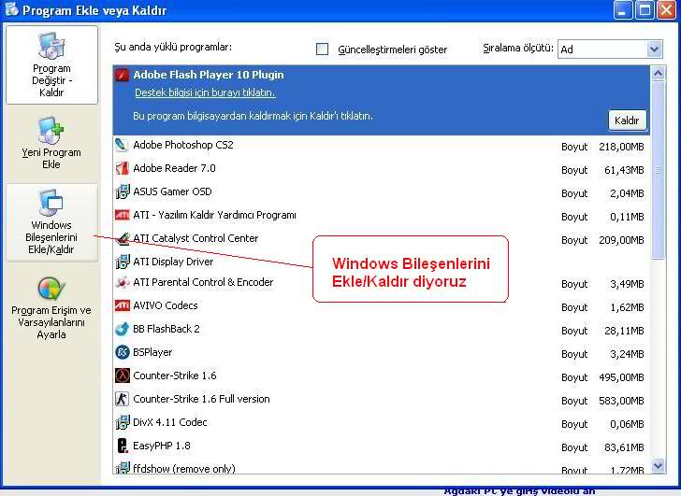Viewport: 681px width, 496px height.
Task: Click the ATI Catalyst Control Center icon
Action: 122,238
